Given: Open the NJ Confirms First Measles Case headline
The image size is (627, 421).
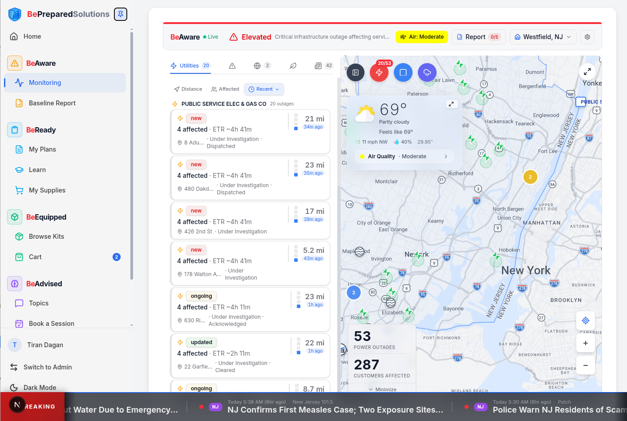Looking at the screenshot, I should click(336, 410).
